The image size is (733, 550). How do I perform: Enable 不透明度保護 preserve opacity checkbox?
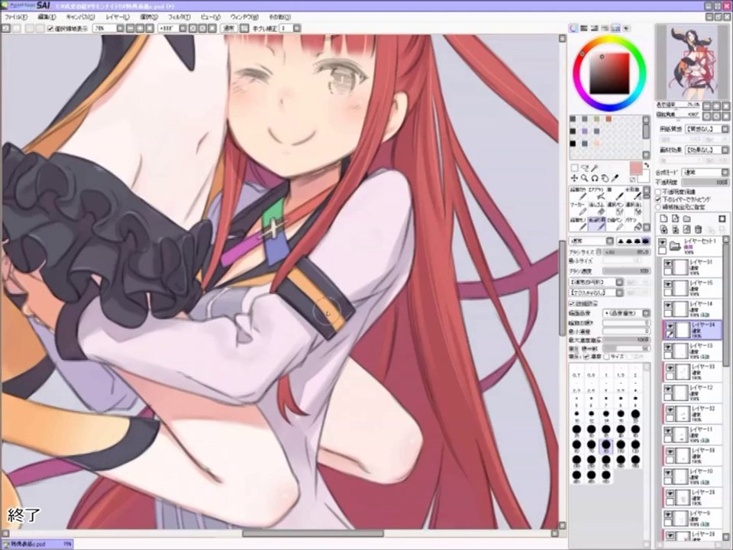[x=658, y=192]
